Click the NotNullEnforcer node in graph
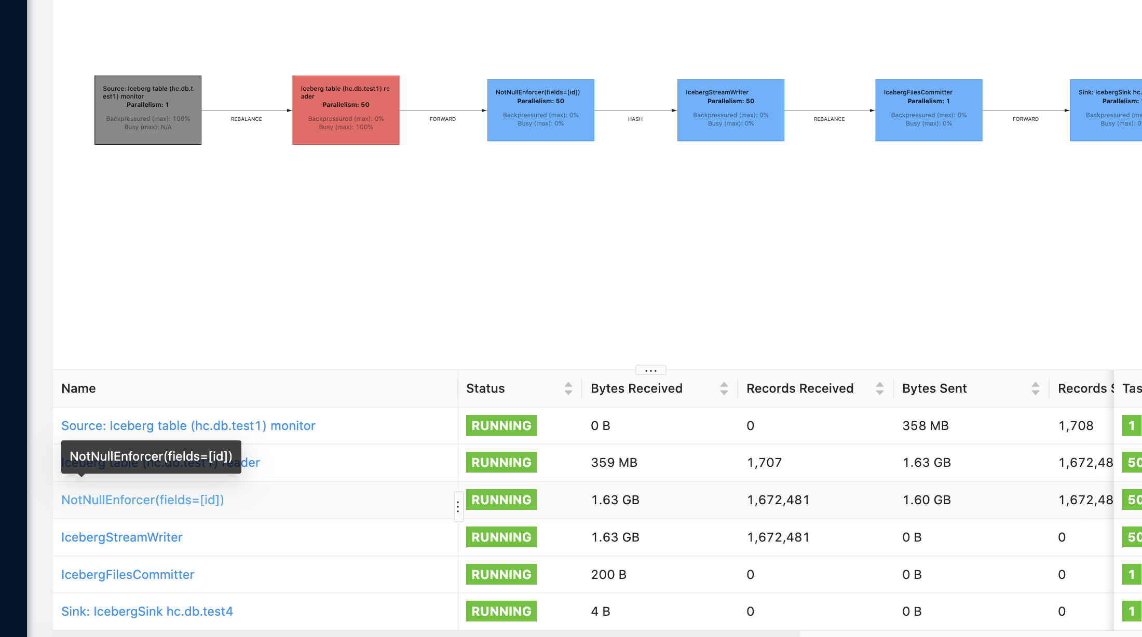The height and width of the screenshot is (637, 1142). (540, 110)
